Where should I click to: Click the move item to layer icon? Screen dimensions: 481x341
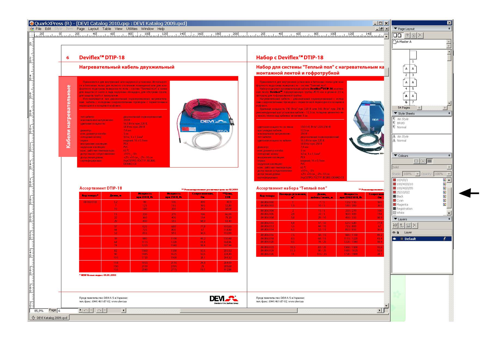click(x=401, y=225)
